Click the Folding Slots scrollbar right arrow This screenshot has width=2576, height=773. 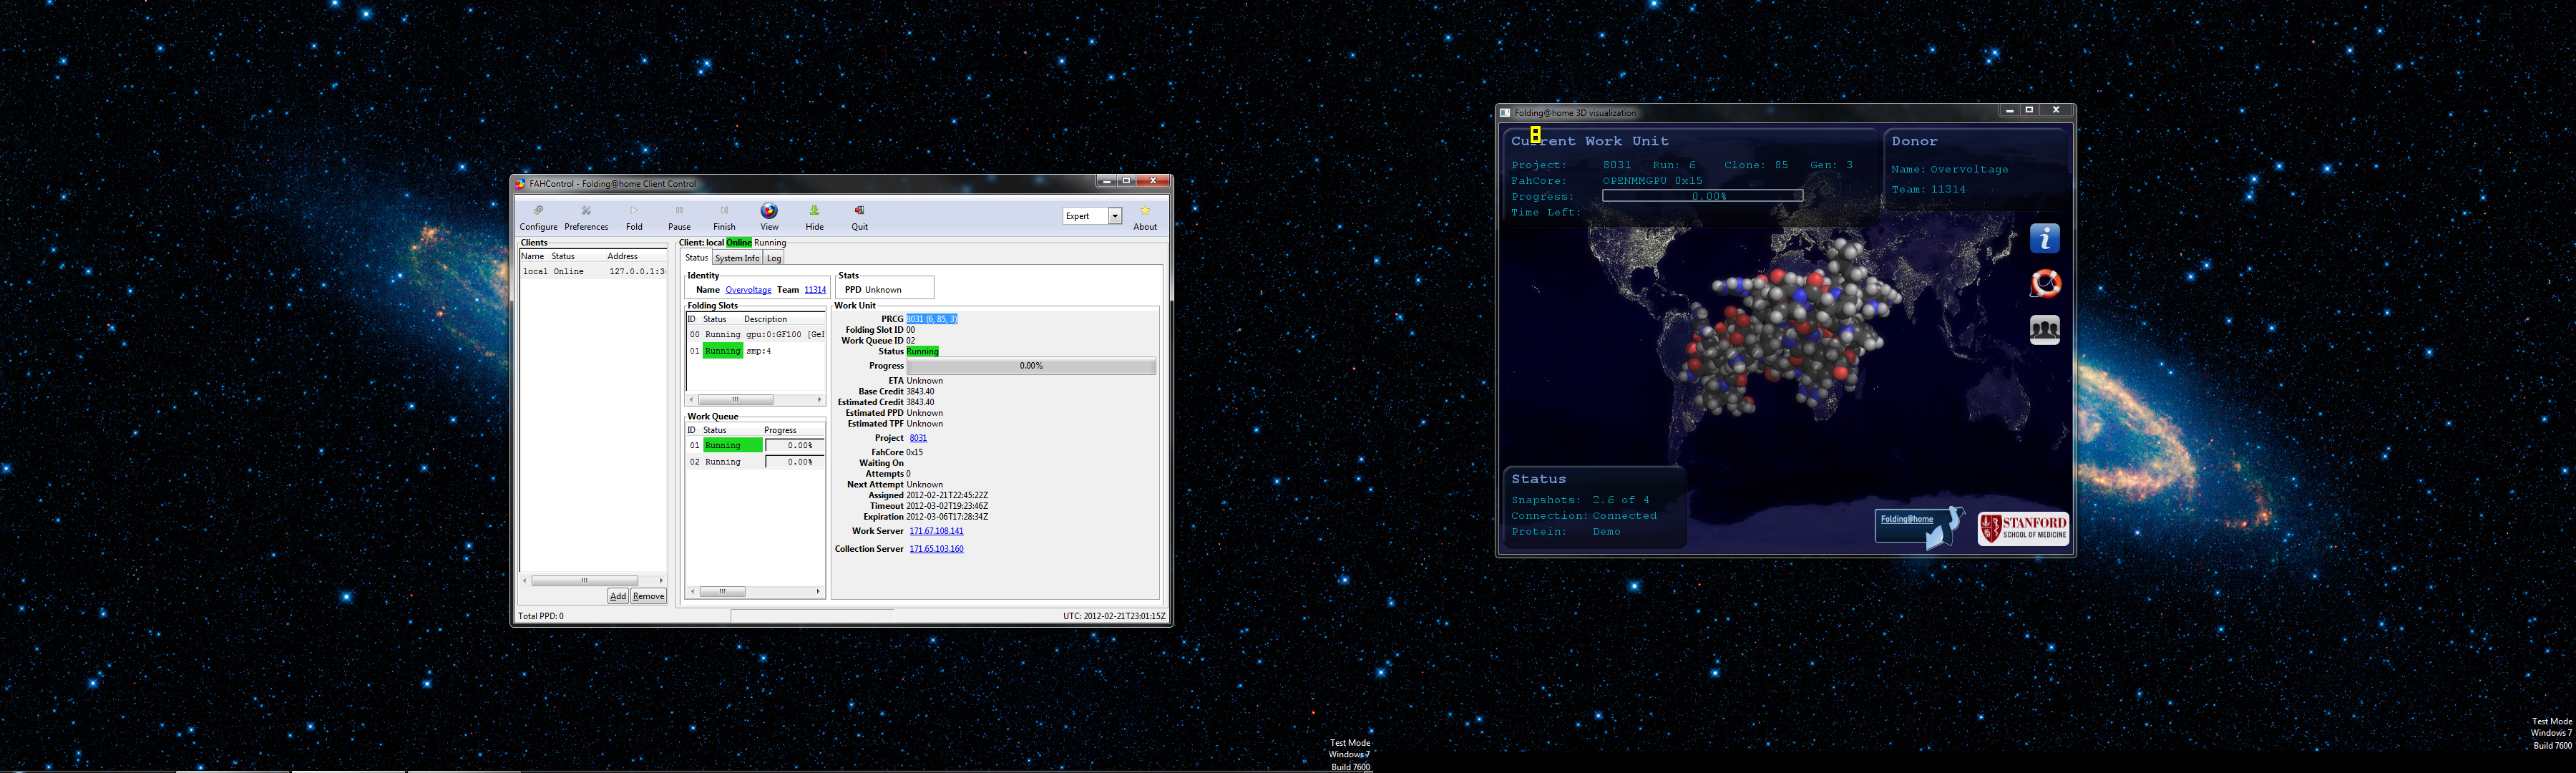tap(819, 400)
